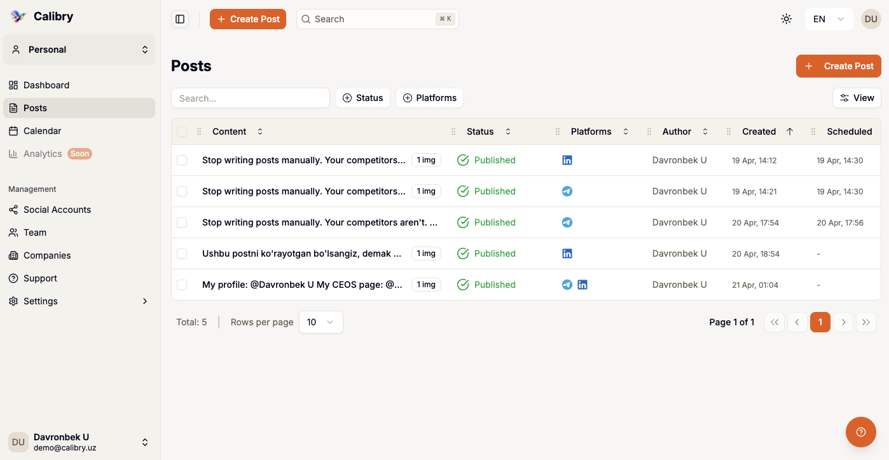Click page number 1 button
The width and height of the screenshot is (889, 460).
point(820,322)
